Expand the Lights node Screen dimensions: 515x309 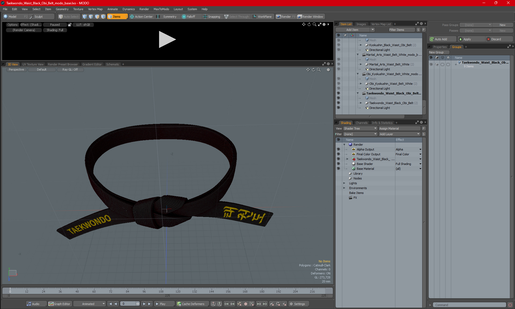coord(344,183)
